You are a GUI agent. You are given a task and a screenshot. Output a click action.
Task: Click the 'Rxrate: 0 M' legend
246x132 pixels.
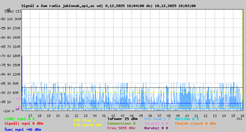(x=156, y=128)
